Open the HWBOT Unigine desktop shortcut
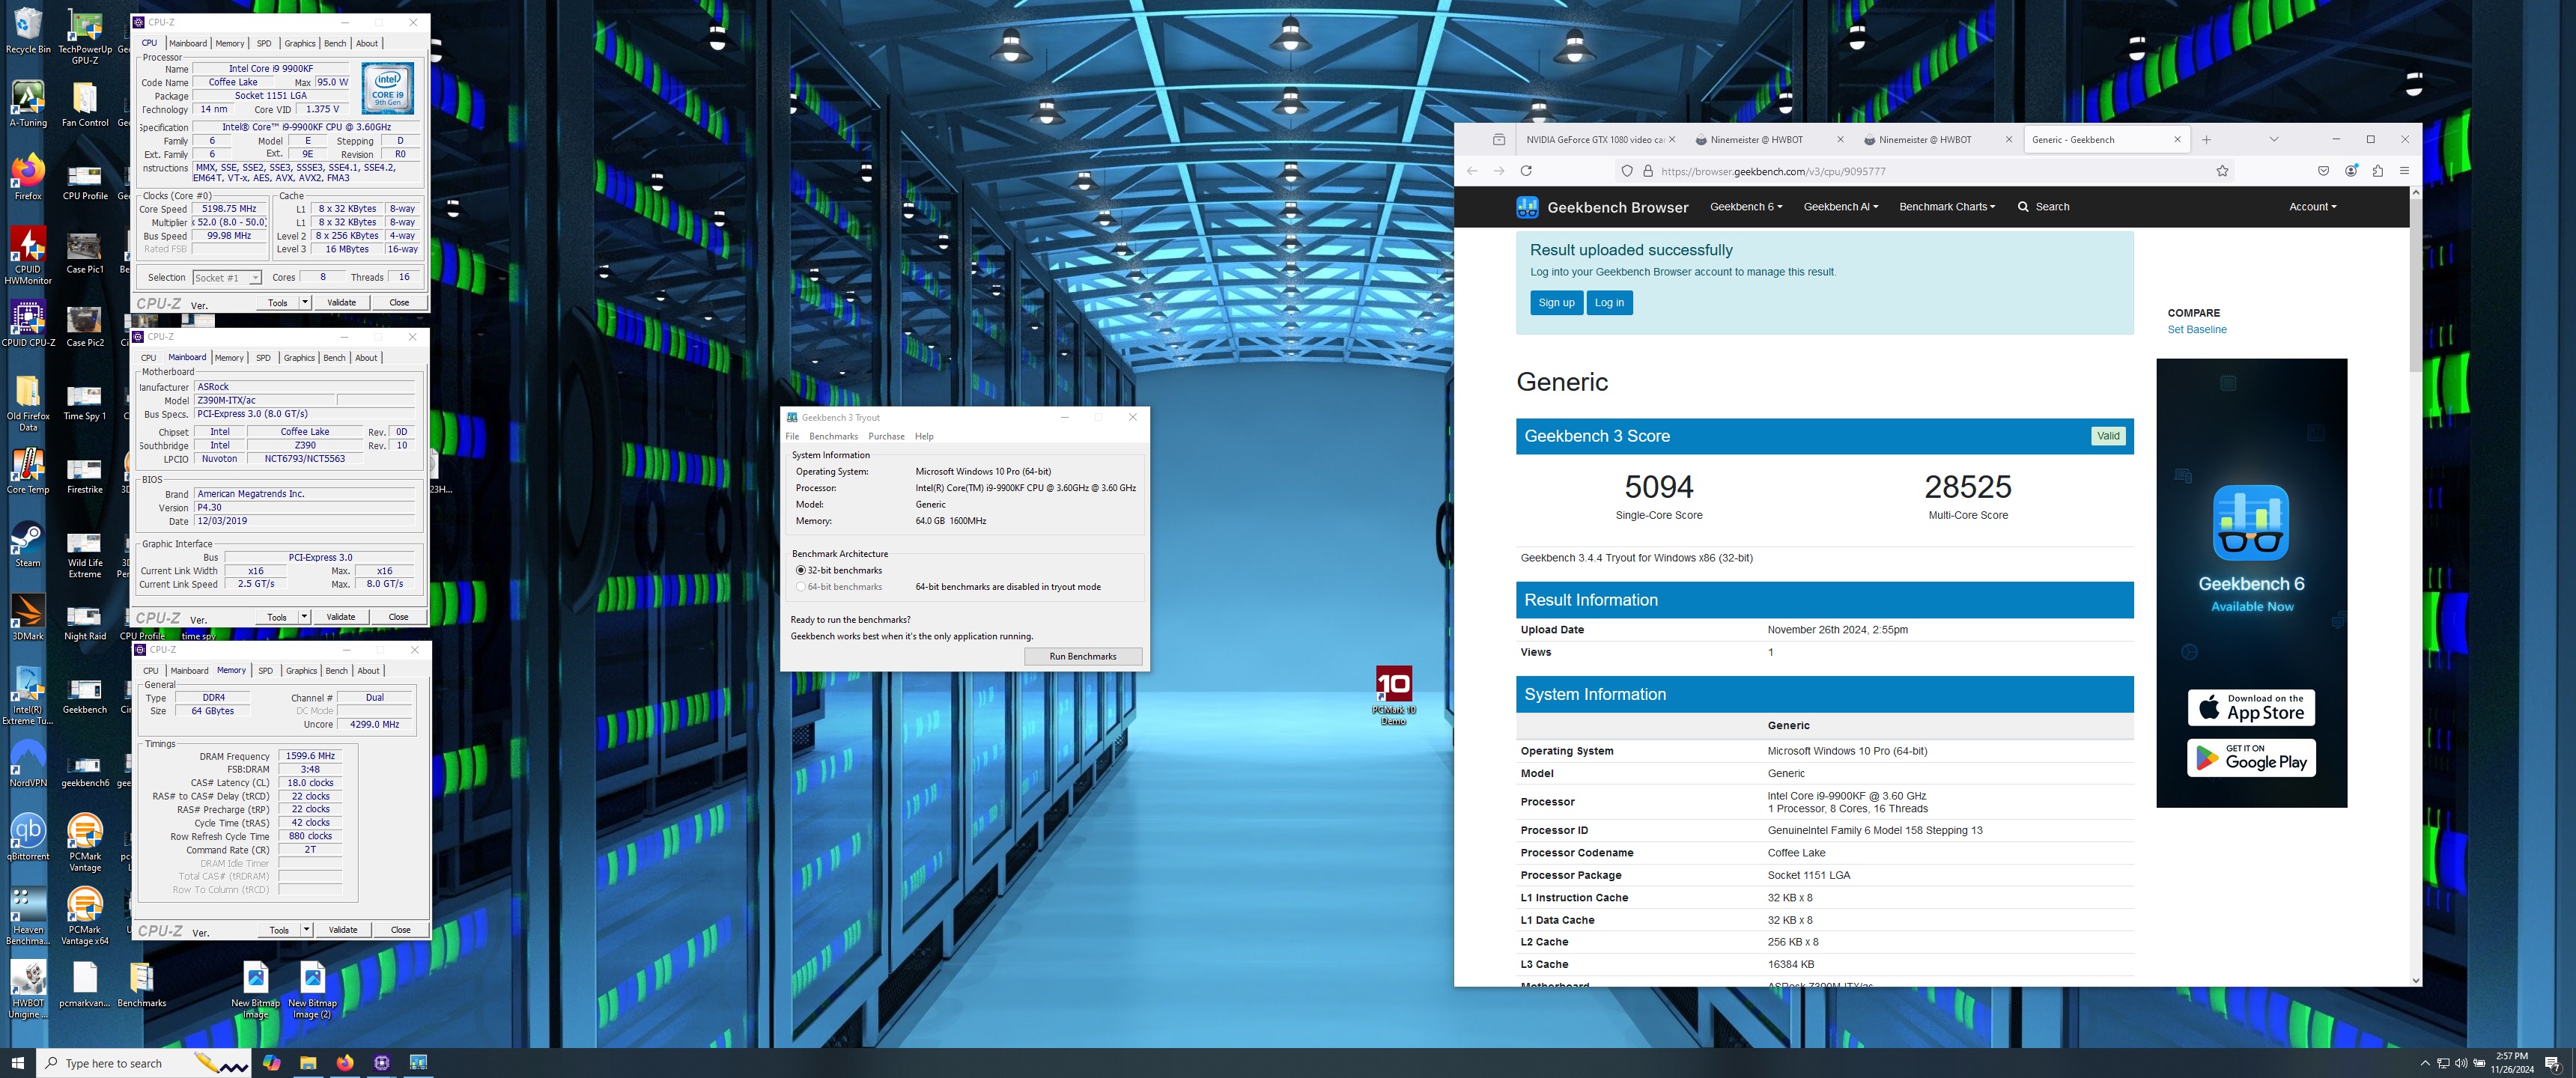This screenshot has height=1078, width=2576. pyautogui.click(x=28, y=990)
